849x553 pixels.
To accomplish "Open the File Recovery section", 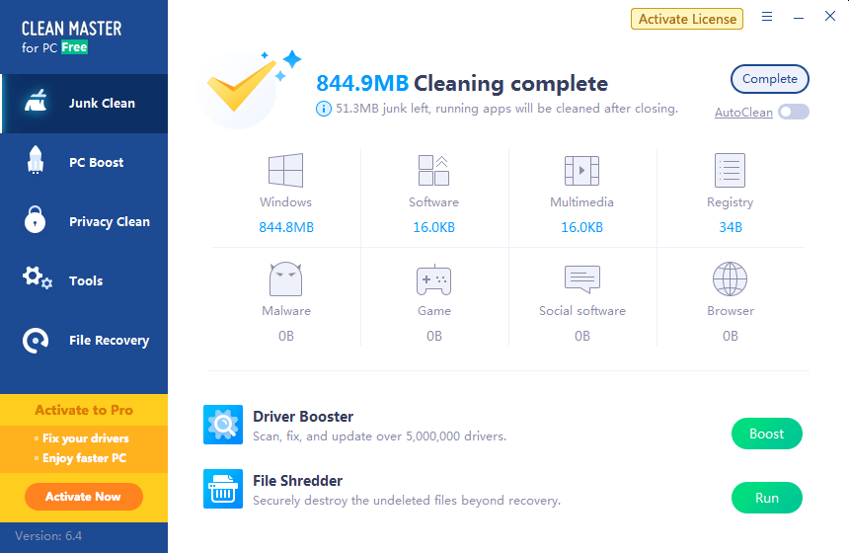I will click(x=84, y=340).
